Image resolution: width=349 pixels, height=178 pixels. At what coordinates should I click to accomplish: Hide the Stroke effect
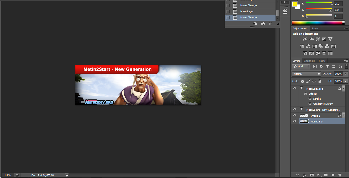(310, 99)
